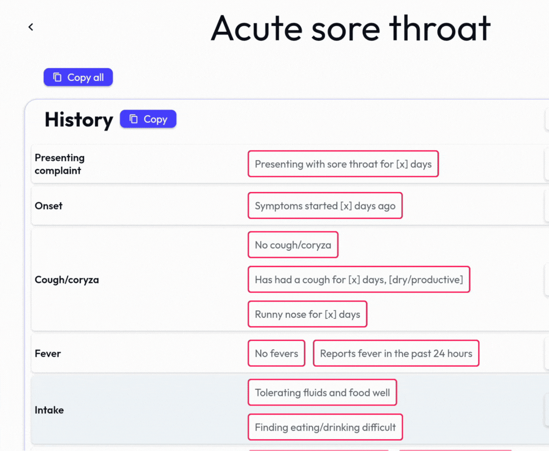The width and height of the screenshot is (549, 451).
Task: Choose 'Tolerating fluids and food well'
Action: click(322, 393)
